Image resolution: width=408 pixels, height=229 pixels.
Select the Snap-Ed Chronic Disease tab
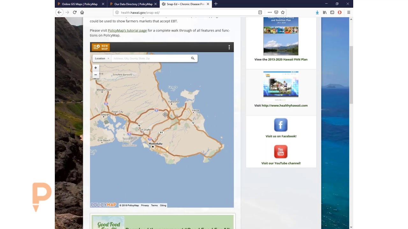tap(186, 4)
